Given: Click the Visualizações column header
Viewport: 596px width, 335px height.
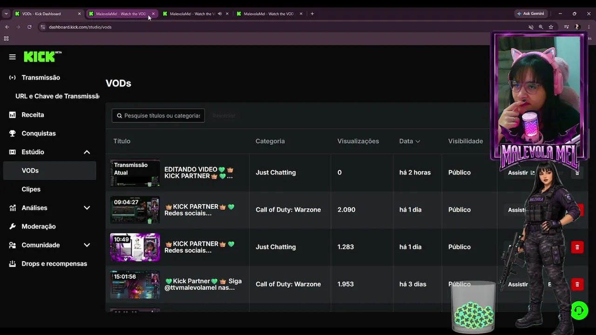Looking at the screenshot, I should coord(358,141).
